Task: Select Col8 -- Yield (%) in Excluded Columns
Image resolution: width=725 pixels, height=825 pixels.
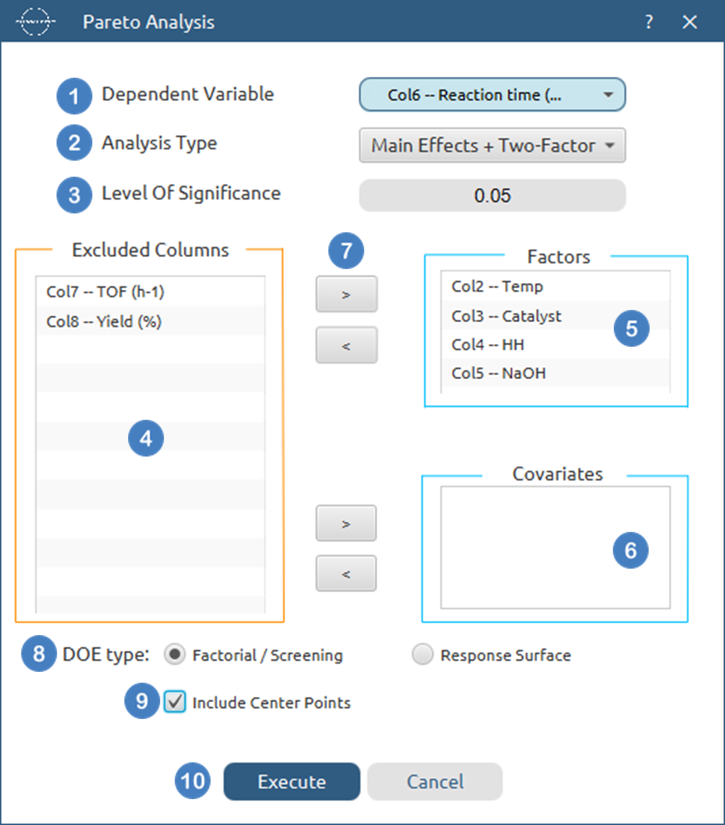Action: [104, 322]
